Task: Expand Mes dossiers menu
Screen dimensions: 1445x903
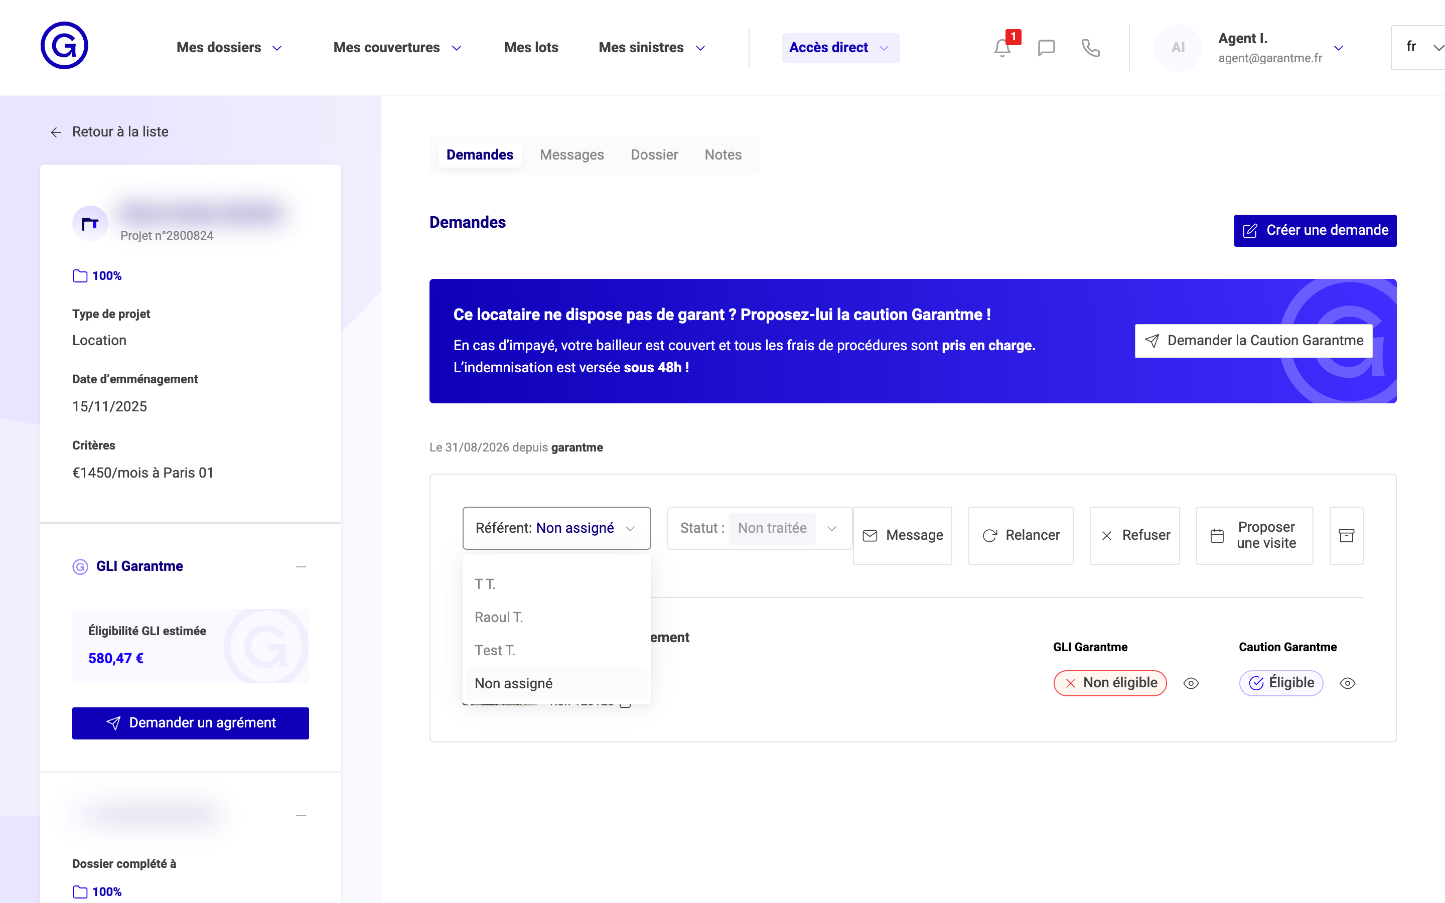Action: 229,48
